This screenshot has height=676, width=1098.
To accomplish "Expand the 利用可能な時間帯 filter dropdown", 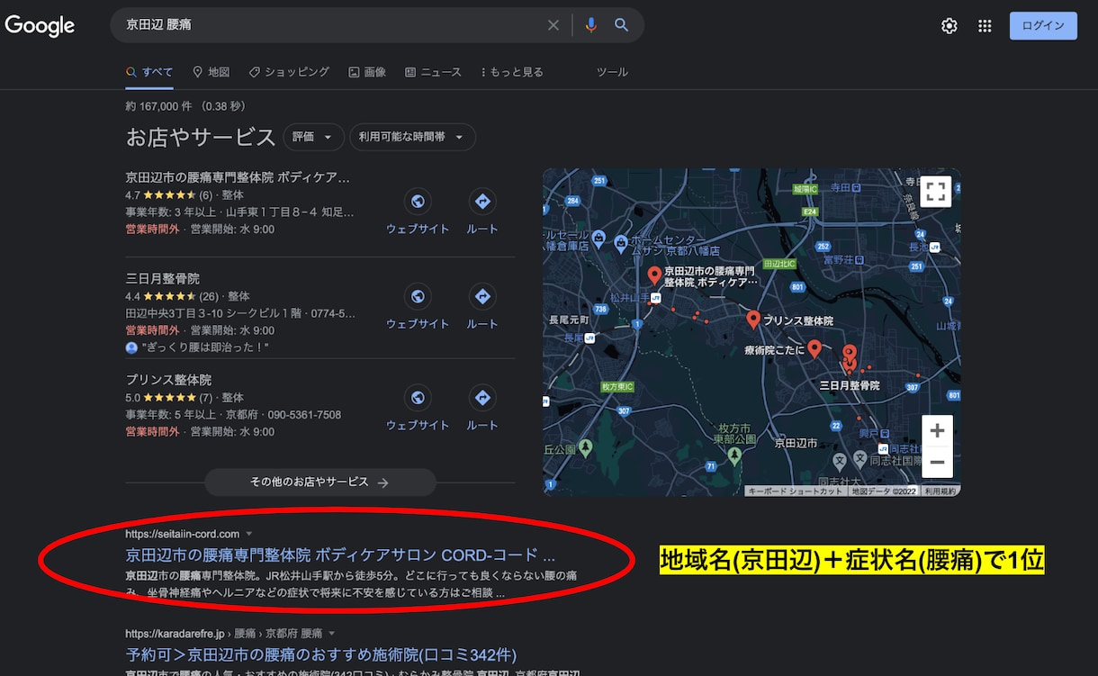I will pos(412,137).
